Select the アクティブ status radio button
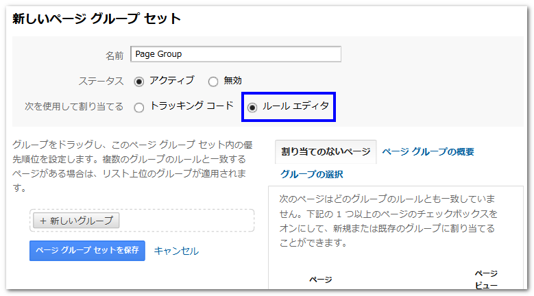Viewport: 534px width, 296px height. [x=139, y=82]
